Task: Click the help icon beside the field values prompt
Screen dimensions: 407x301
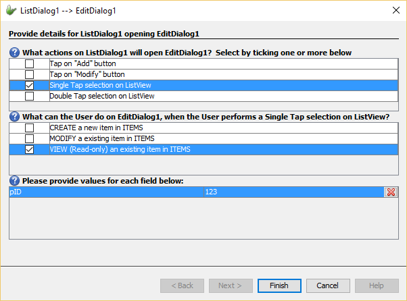Action: (14, 181)
